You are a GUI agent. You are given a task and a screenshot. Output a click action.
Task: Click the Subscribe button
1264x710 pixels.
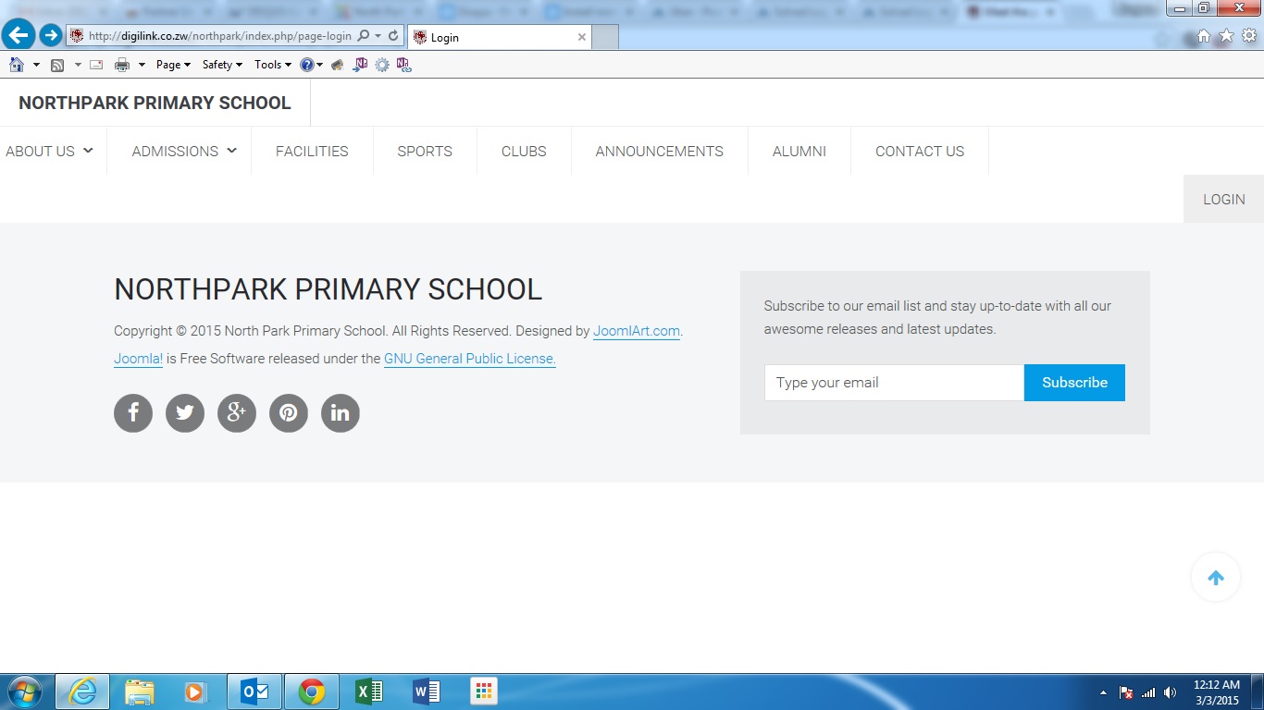point(1074,382)
